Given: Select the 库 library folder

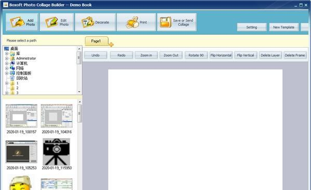Looking at the screenshot, I should [x=15, y=53].
